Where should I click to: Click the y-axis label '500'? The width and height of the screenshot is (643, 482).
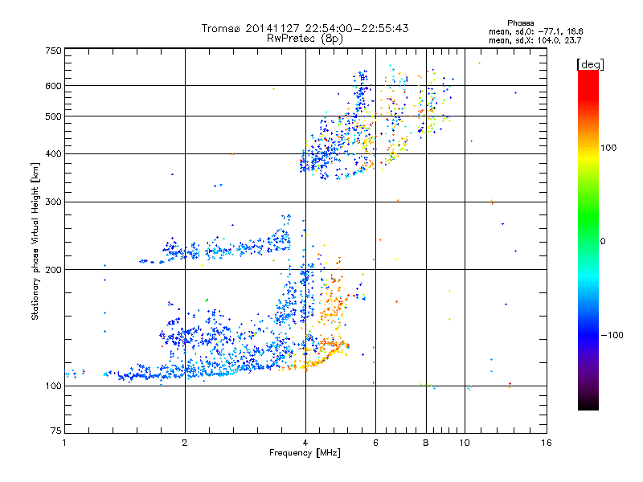[x=53, y=116]
